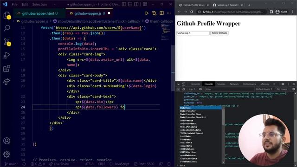Open the Default levels dropdown
297x167 pixels.
tap(264, 89)
